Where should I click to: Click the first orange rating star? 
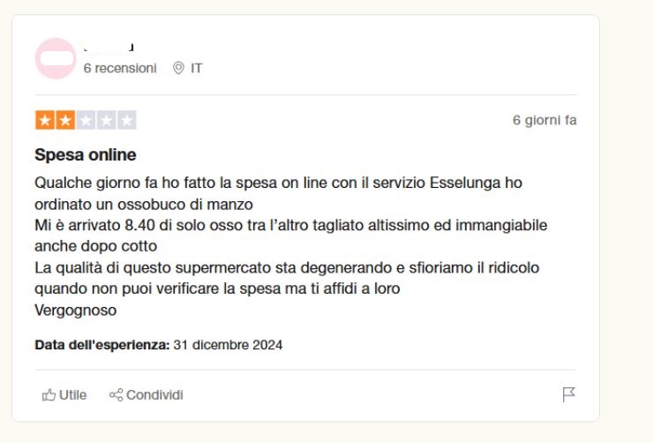coord(45,120)
